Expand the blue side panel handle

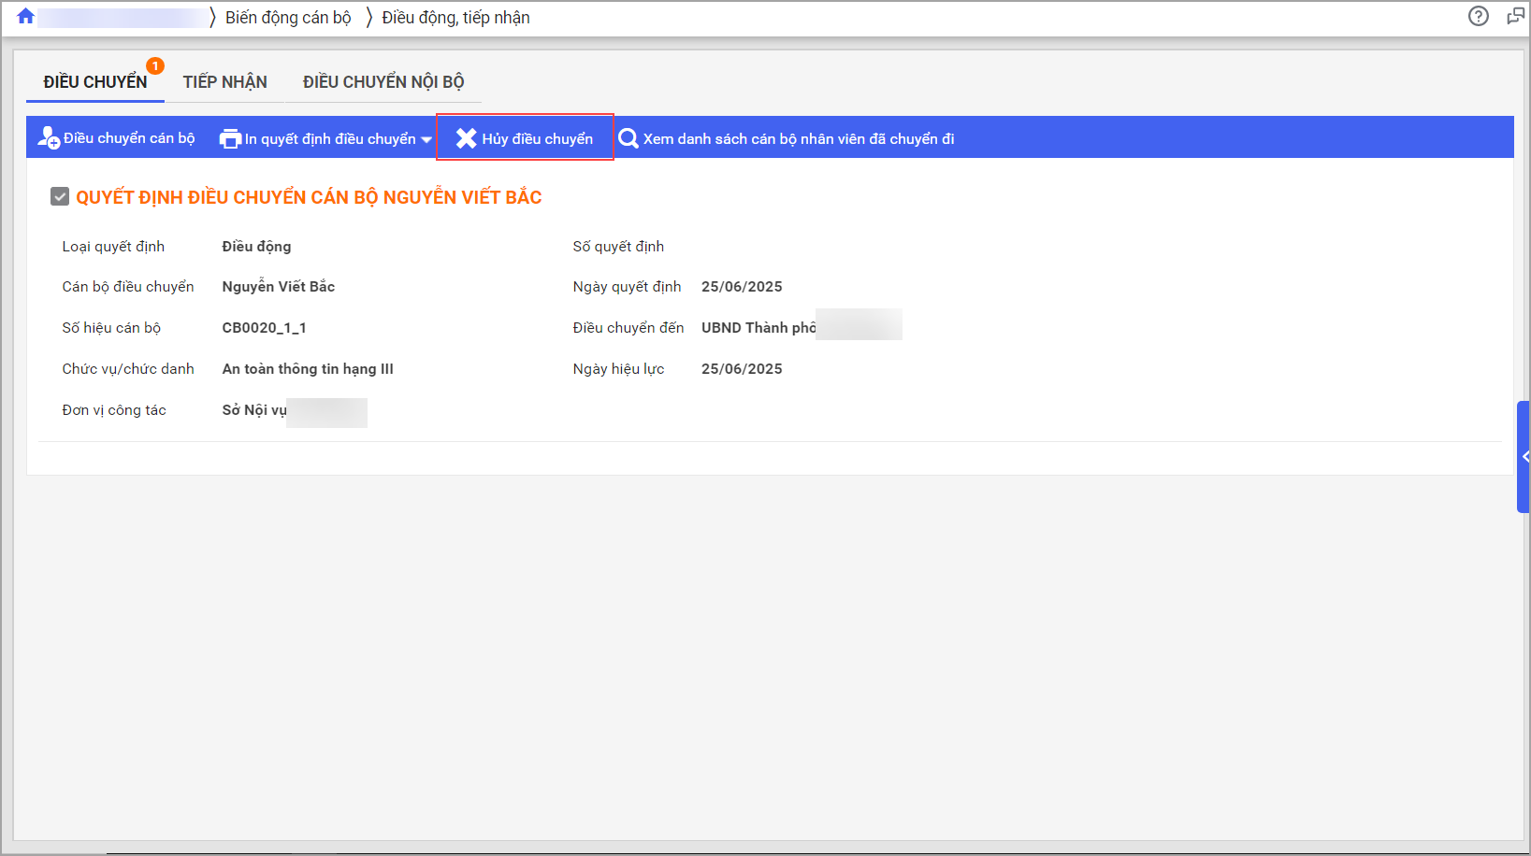[x=1524, y=457]
